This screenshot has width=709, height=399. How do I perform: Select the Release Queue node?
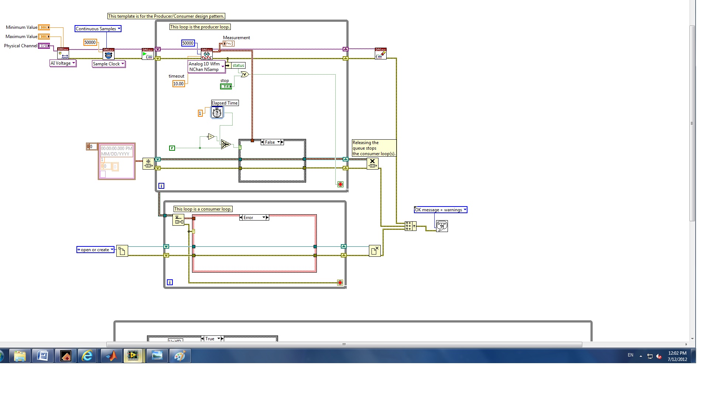[373, 163]
